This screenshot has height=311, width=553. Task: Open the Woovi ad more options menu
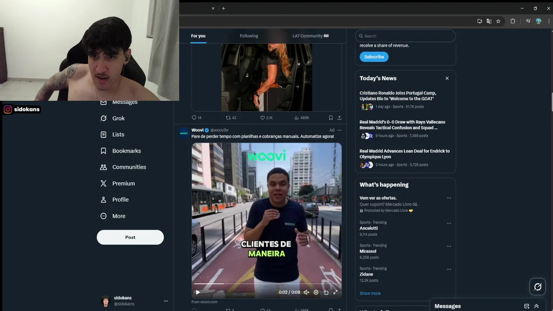(340, 130)
